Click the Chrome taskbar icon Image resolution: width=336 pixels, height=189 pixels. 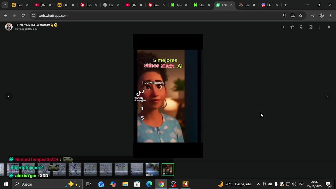[x=161, y=184]
